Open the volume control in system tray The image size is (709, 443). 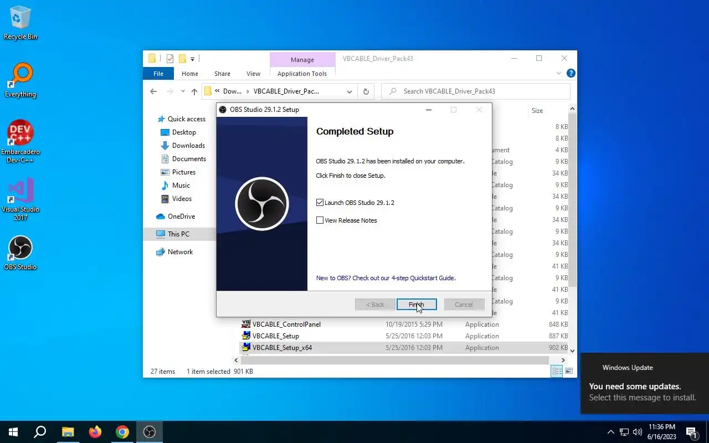638,432
